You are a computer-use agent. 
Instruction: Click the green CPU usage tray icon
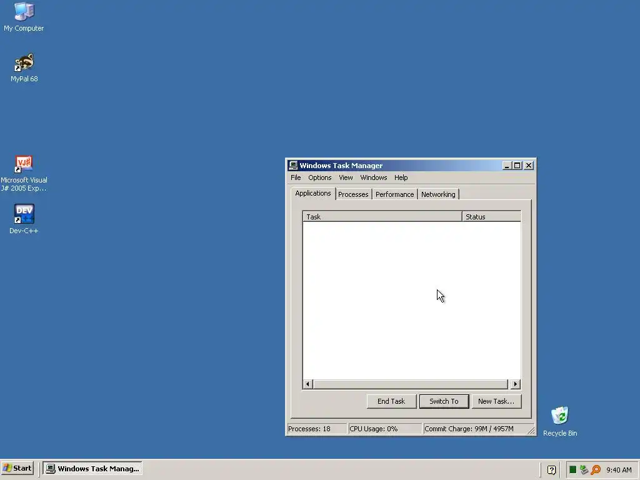click(572, 470)
